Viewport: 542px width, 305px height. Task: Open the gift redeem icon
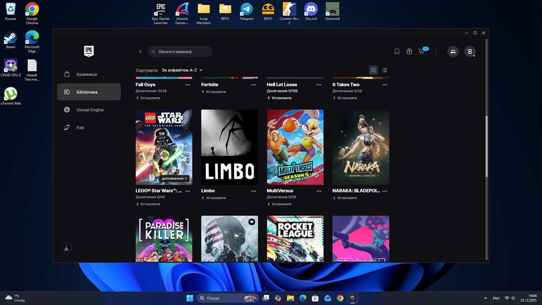(409, 51)
